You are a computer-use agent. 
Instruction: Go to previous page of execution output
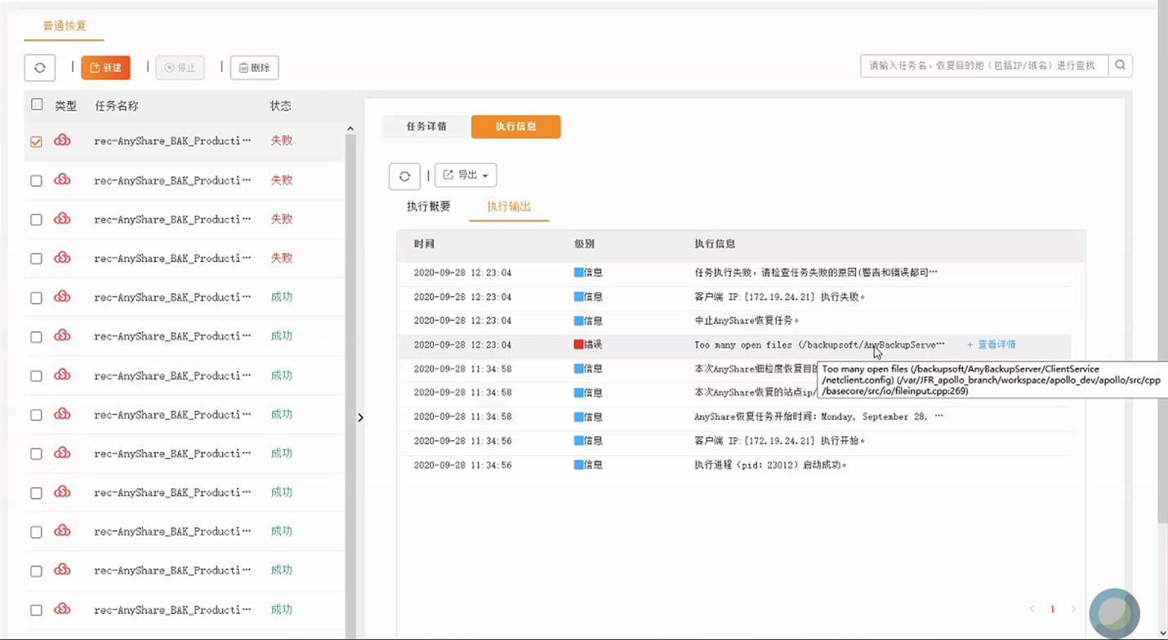click(1032, 609)
